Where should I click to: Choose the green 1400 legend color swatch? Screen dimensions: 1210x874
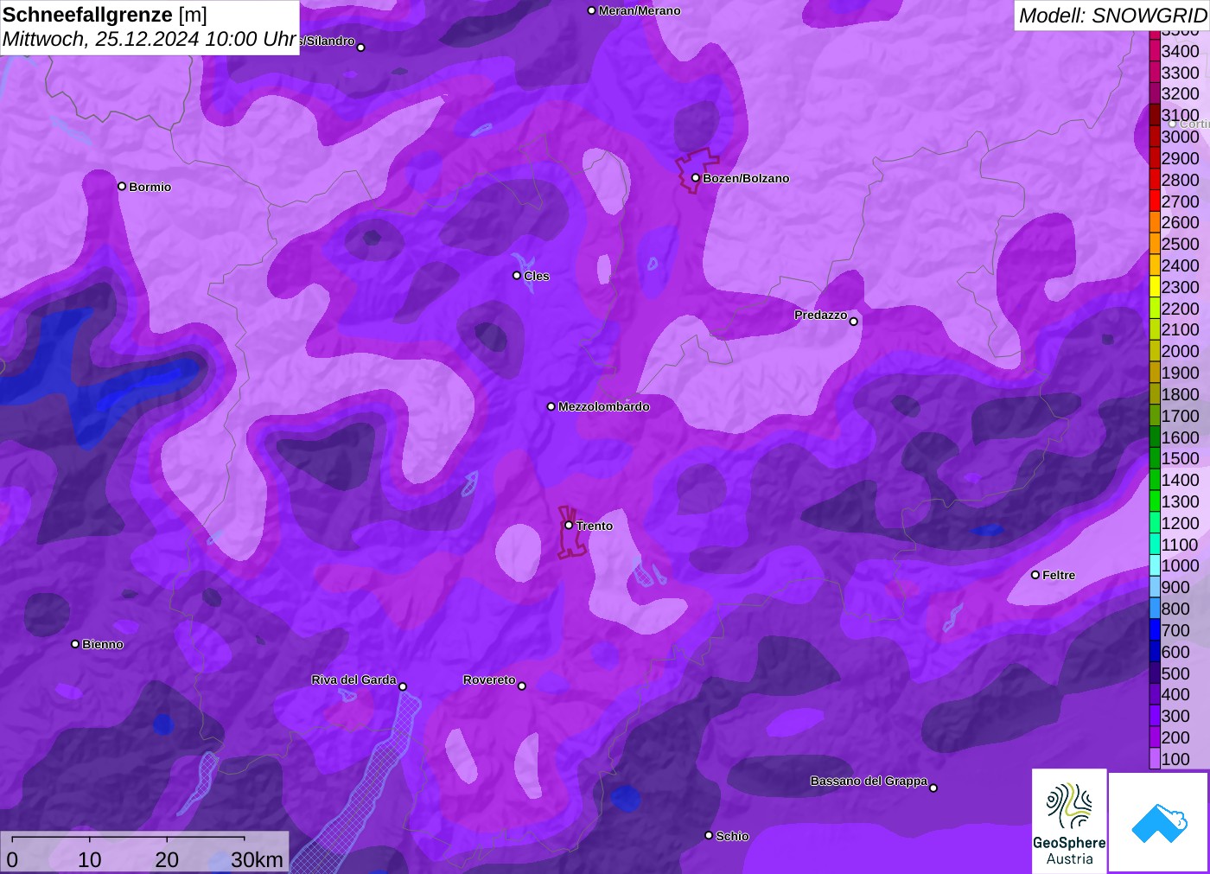click(1155, 480)
